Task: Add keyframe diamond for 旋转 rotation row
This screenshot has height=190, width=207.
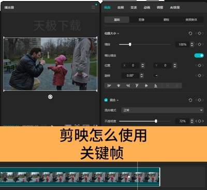Action: 199,76
